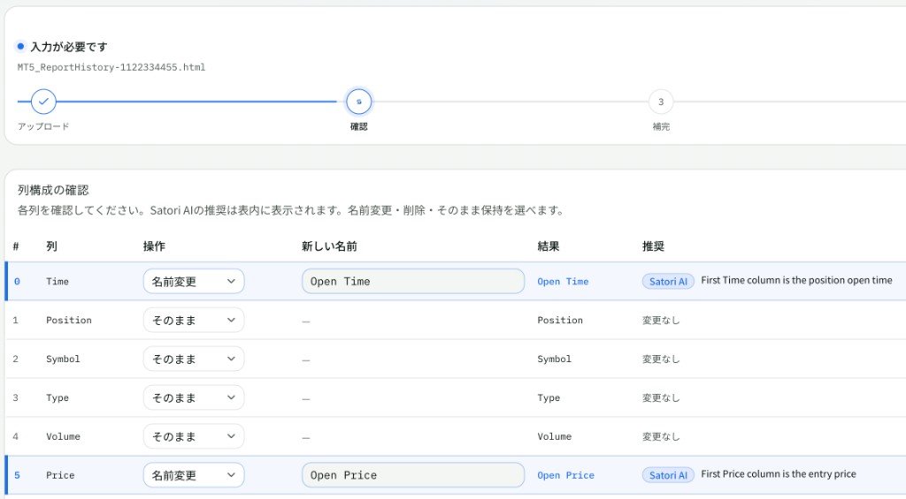Click the 推奨 column header

pyautogui.click(x=654, y=246)
